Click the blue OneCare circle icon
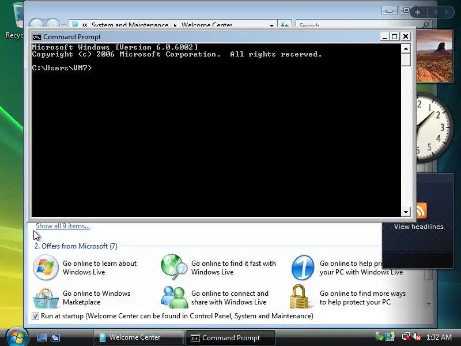This screenshot has height=346, width=461. (x=303, y=268)
